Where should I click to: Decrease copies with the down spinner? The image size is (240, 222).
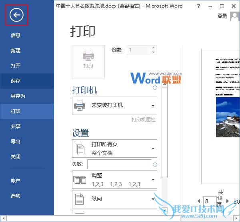tap(153, 52)
